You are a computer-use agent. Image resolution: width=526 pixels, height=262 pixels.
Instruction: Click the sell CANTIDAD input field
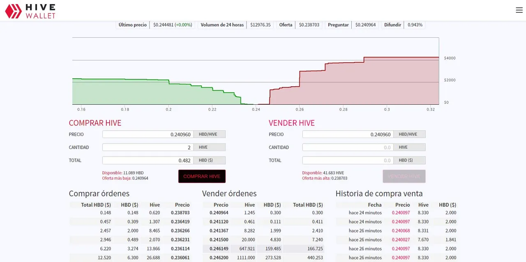click(x=348, y=147)
